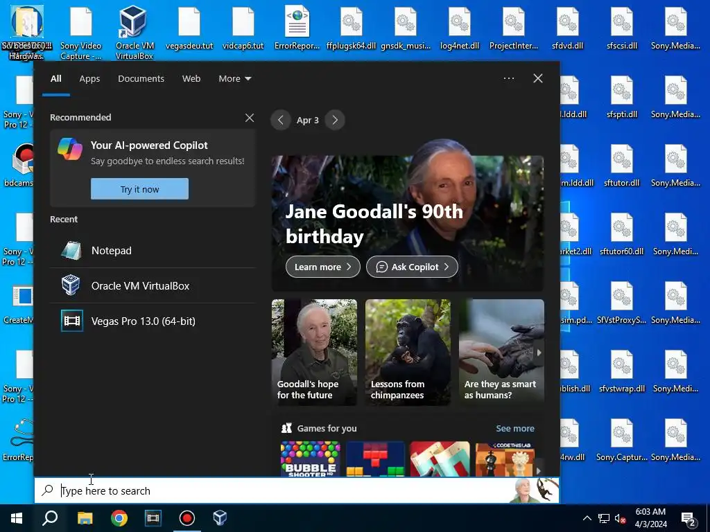The width and height of the screenshot is (710, 532).
Task: Click the Ask Copilot button
Action: (x=412, y=267)
